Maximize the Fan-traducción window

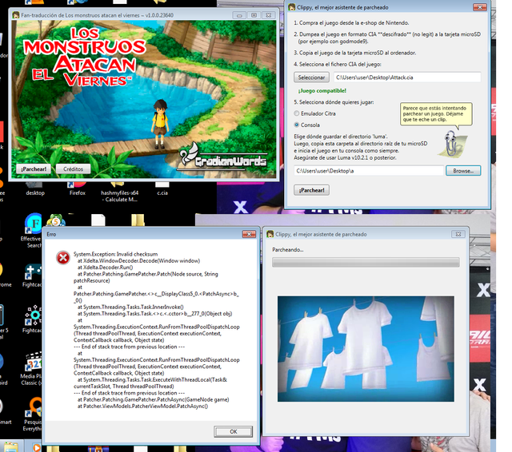point(254,15)
